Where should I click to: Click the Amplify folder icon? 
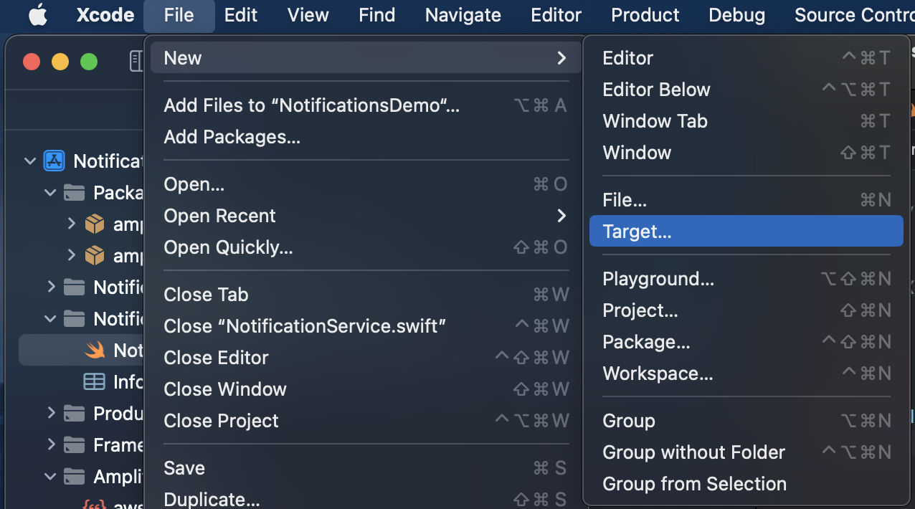[x=74, y=477]
